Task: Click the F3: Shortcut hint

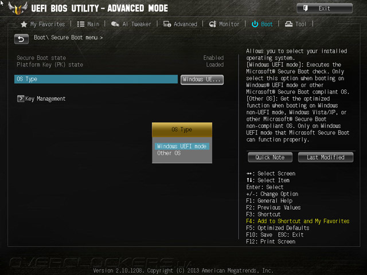Action: point(263,214)
